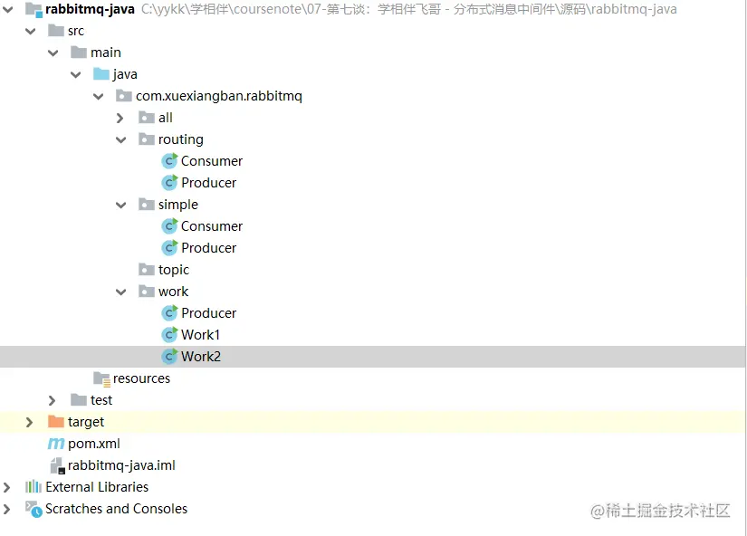The width and height of the screenshot is (747, 536).
Task: Click the work package icon
Action: (147, 292)
